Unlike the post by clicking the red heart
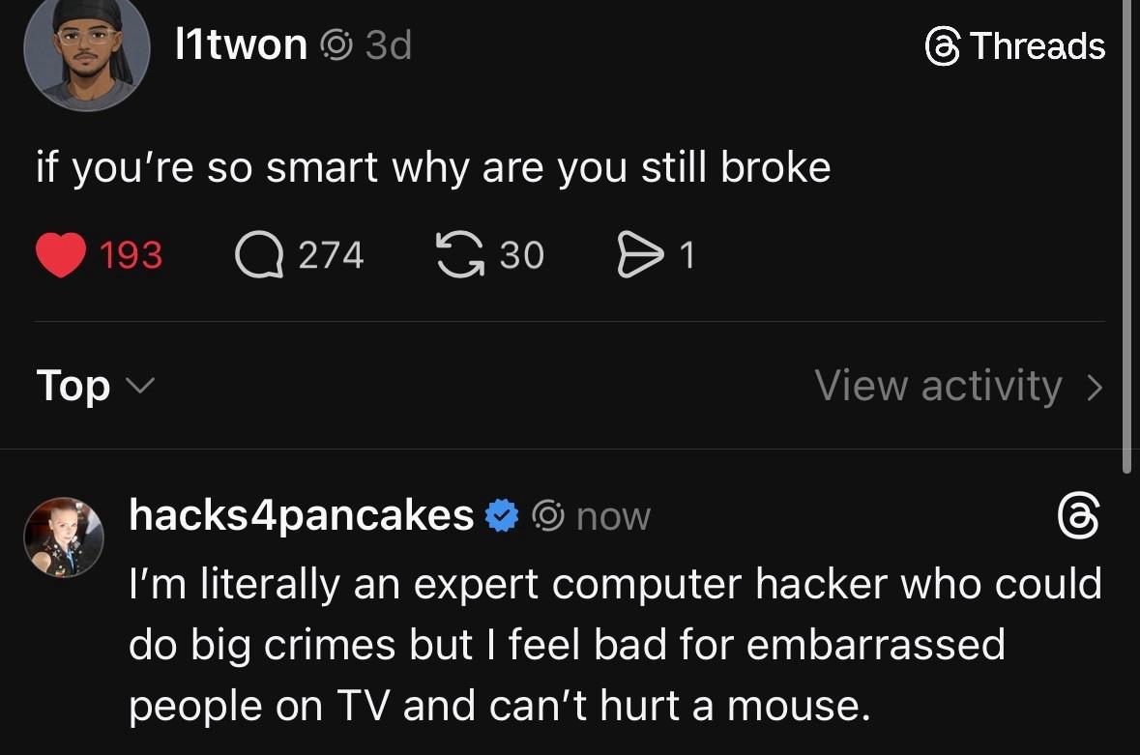This screenshot has width=1140, height=755. 61,253
